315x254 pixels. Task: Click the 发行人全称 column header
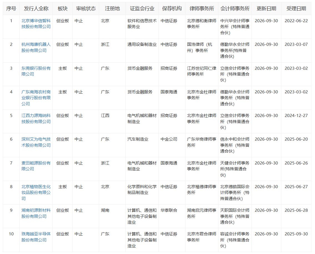[36, 8]
